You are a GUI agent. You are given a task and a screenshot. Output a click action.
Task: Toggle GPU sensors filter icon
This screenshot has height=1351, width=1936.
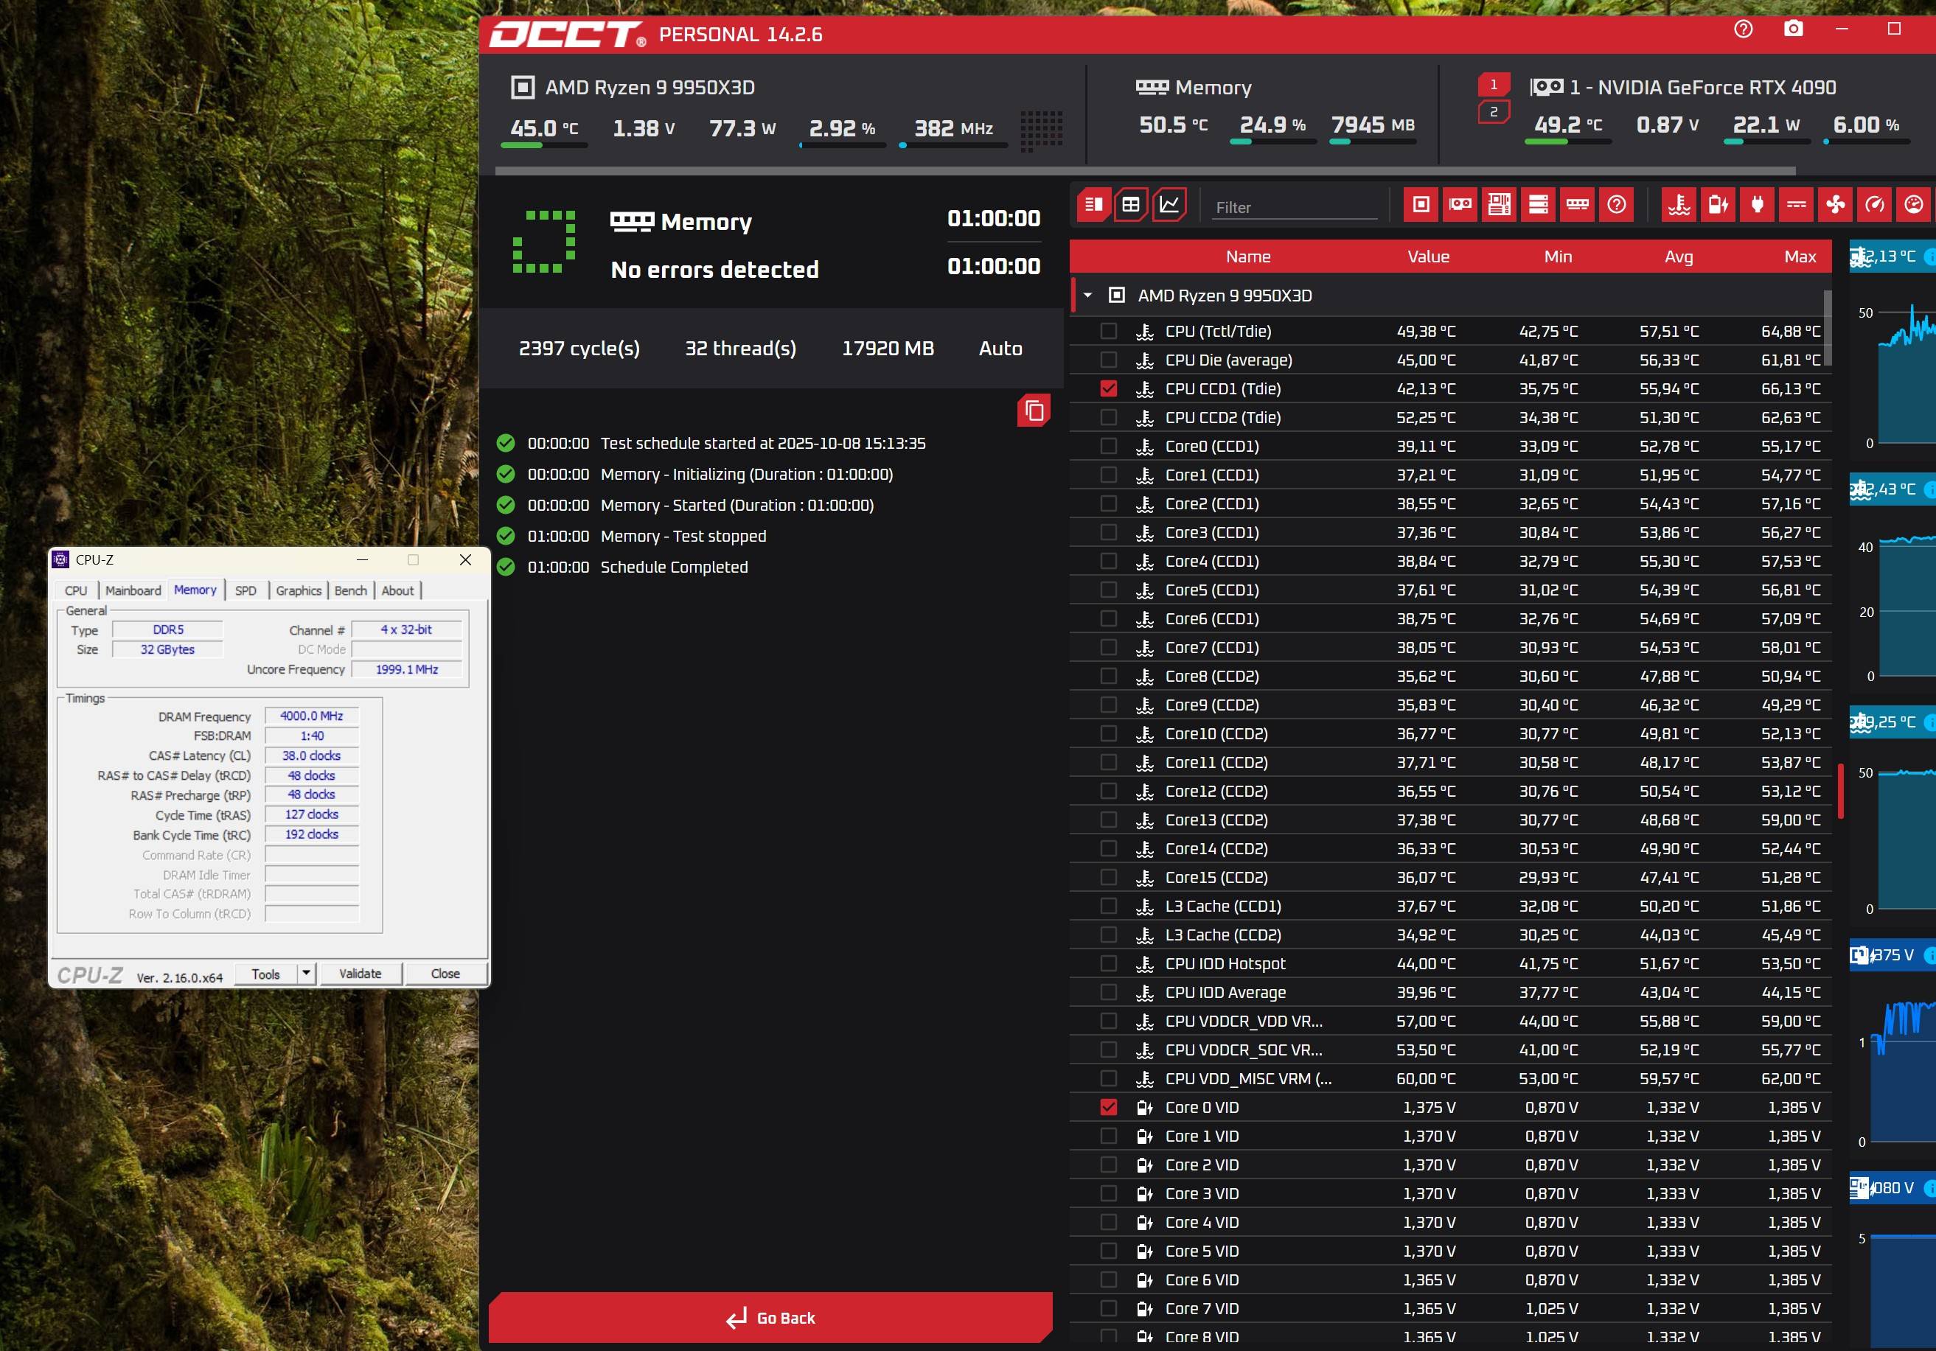1460,205
